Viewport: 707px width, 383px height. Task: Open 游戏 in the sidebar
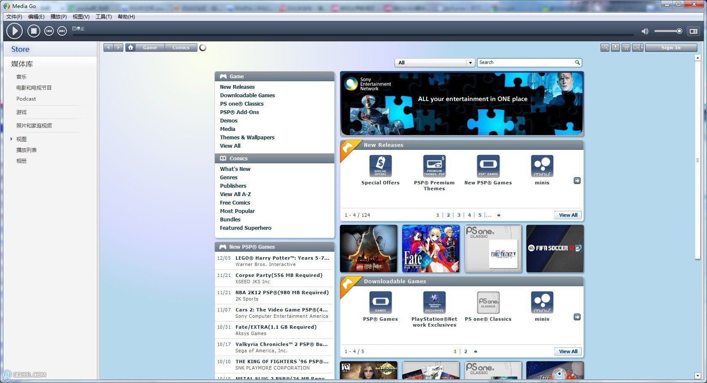(x=21, y=112)
